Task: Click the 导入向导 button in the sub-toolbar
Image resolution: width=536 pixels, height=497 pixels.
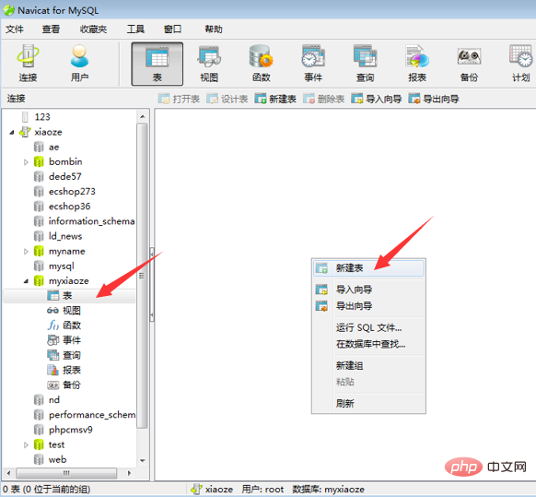Action: pyautogui.click(x=377, y=99)
